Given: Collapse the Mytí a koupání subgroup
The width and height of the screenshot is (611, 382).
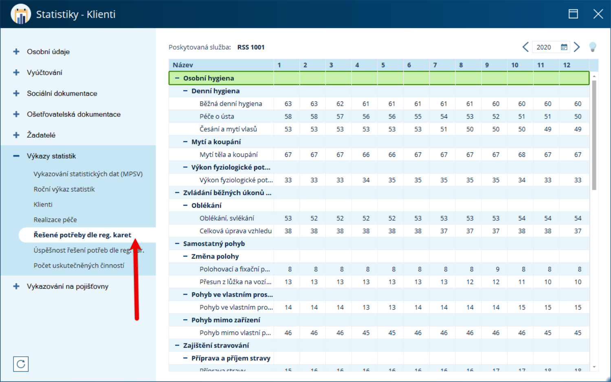Looking at the screenshot, I should (x=185, y=142).
